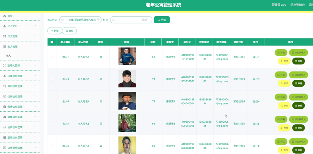Screen dimensions: 313x154
Task: Click 添加联络人 for 老人4
Action: 299,97
